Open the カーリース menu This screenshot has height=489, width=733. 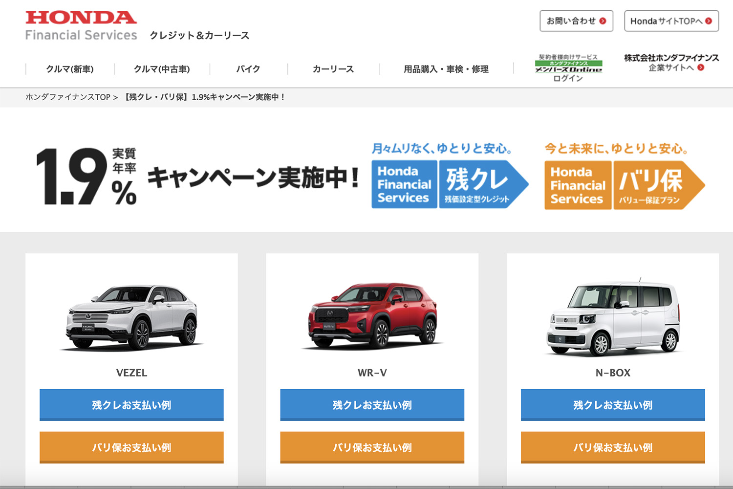333,69
